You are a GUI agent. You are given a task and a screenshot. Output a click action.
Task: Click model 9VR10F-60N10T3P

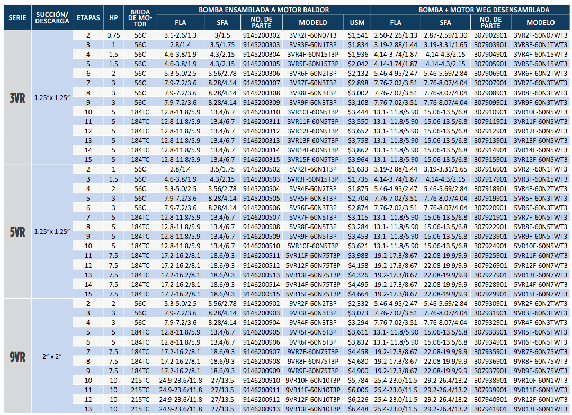pos(313,380)
